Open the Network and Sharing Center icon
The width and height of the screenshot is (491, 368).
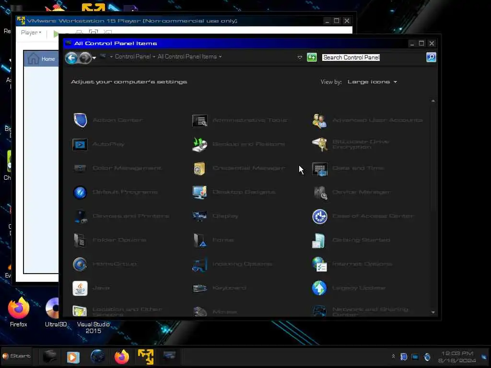pyautogui.click(x=319, y=311)
